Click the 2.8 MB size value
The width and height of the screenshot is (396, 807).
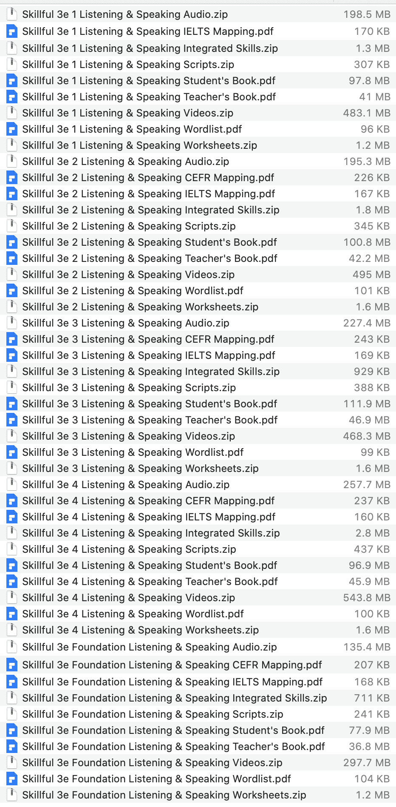click(x=373, y=533)
